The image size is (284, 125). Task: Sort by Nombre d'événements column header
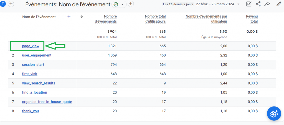[x=106, y=19]
